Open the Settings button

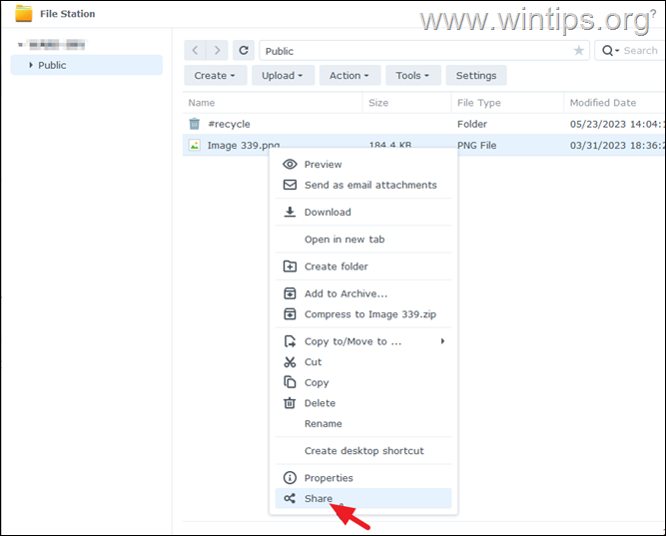[476, 75]
